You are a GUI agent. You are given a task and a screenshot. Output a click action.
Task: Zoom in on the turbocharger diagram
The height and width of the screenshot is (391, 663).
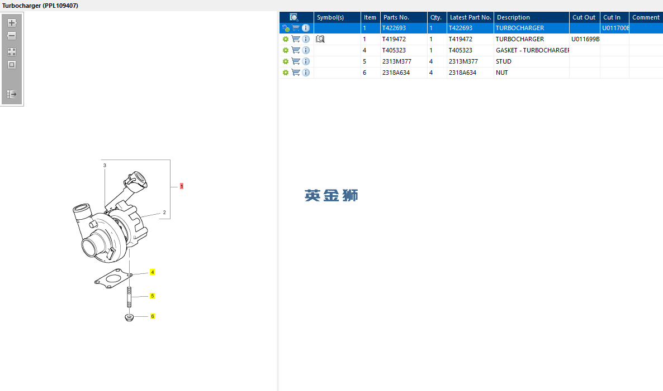coord(12,23)
